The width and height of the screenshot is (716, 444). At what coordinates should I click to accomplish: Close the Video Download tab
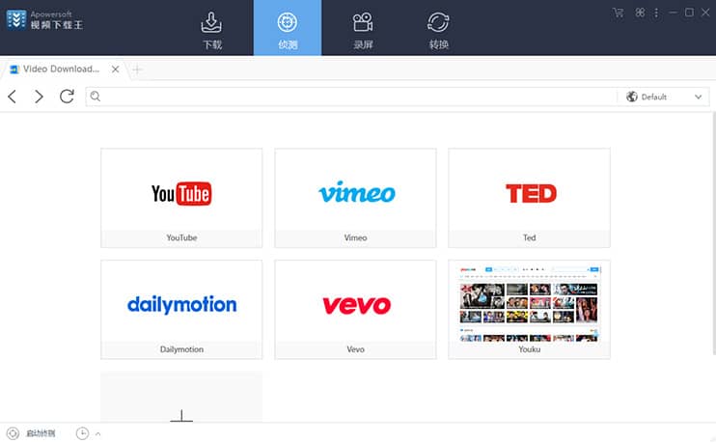116,69
